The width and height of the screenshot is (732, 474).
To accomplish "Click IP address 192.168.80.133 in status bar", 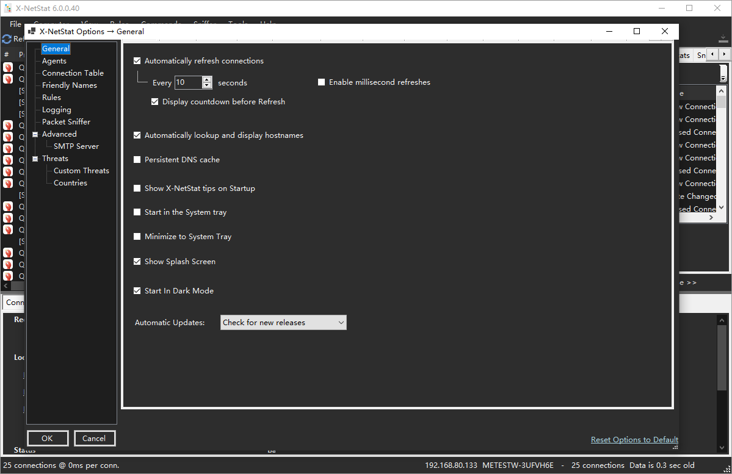I will [x=451, y=465].
